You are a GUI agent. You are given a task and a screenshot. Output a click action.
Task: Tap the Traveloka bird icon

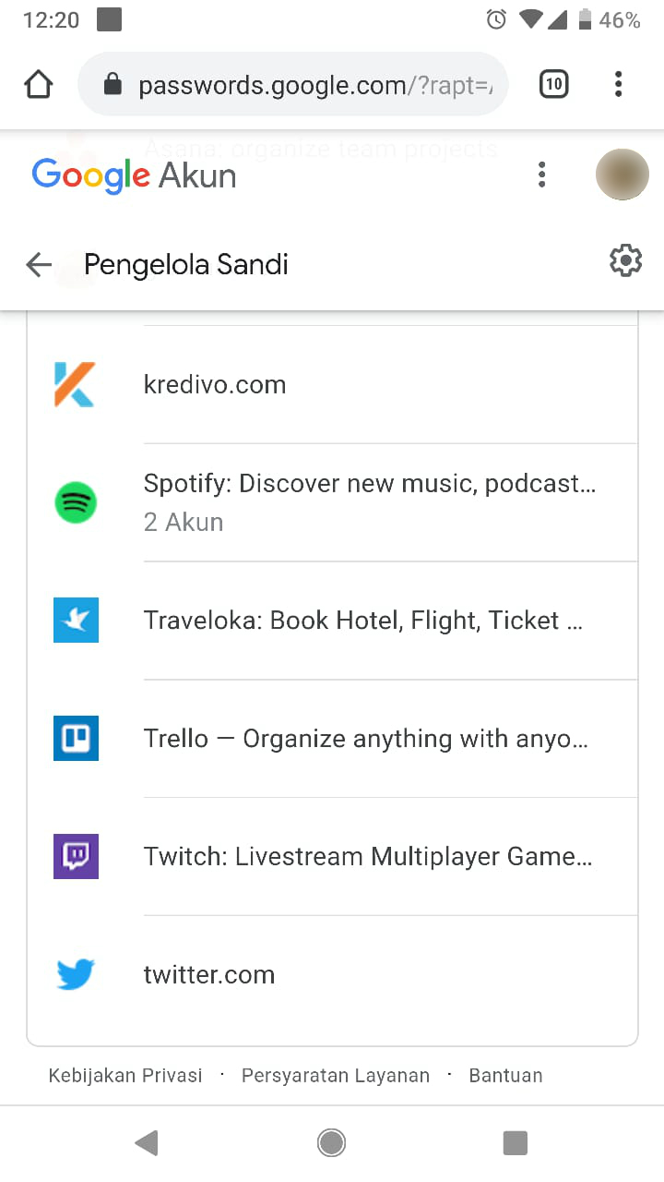76,621
